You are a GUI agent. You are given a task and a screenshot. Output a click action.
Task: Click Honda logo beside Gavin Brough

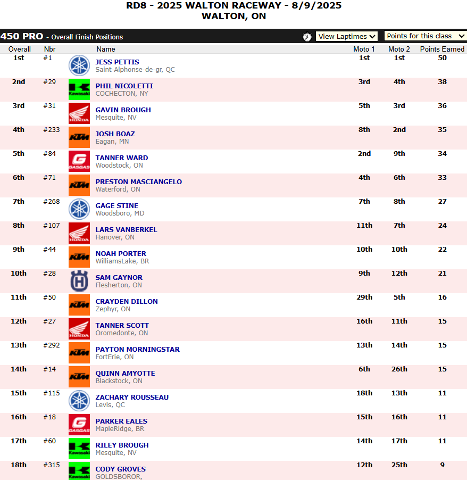pos(79,113)
